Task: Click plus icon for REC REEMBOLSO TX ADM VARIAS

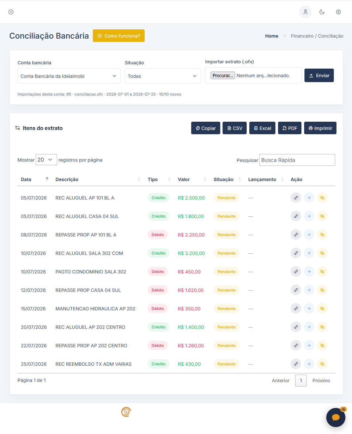Action: coord(309,364)
